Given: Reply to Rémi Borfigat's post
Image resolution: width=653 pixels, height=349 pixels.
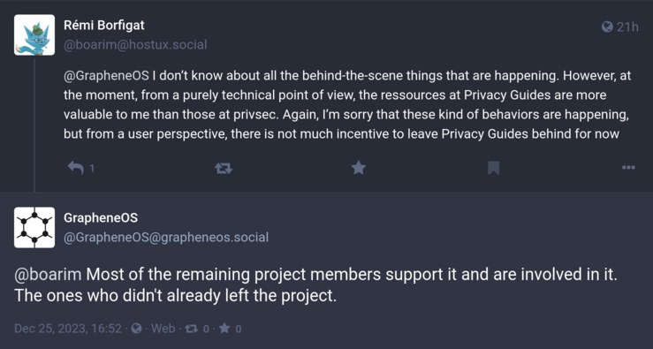Looking at the screenshot, I should (x=76, y=168).
